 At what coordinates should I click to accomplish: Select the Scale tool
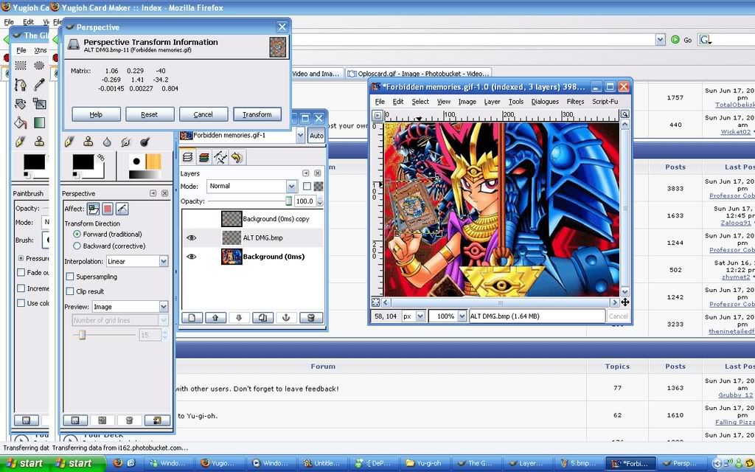click(x=40, y=103)
